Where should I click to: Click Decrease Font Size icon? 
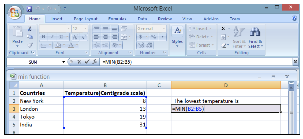[x=83, y=37]
